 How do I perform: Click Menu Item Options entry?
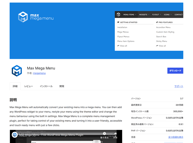tap(126, 41)
